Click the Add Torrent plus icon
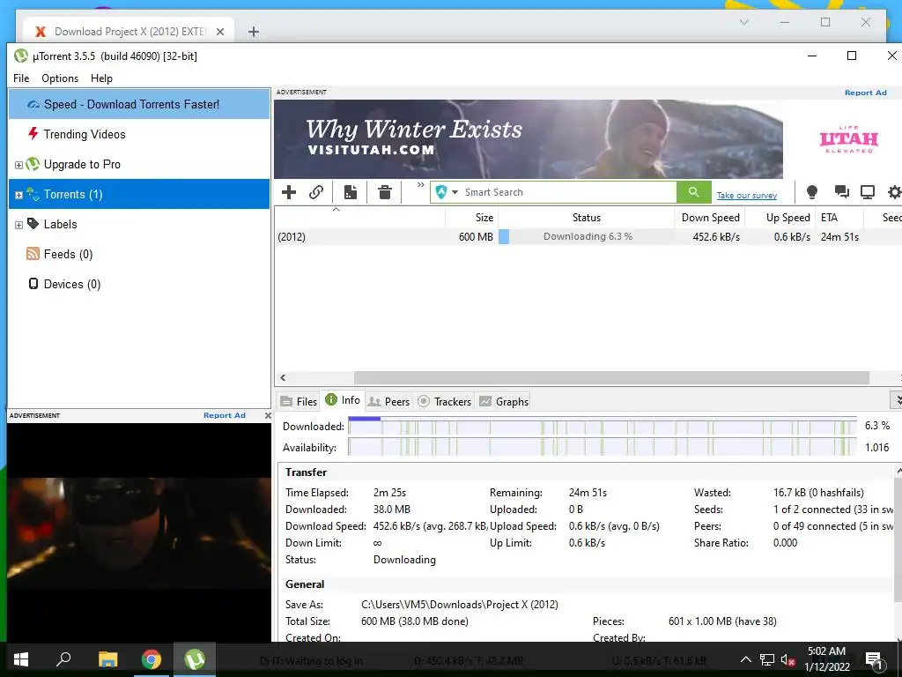 click(289, 191)
